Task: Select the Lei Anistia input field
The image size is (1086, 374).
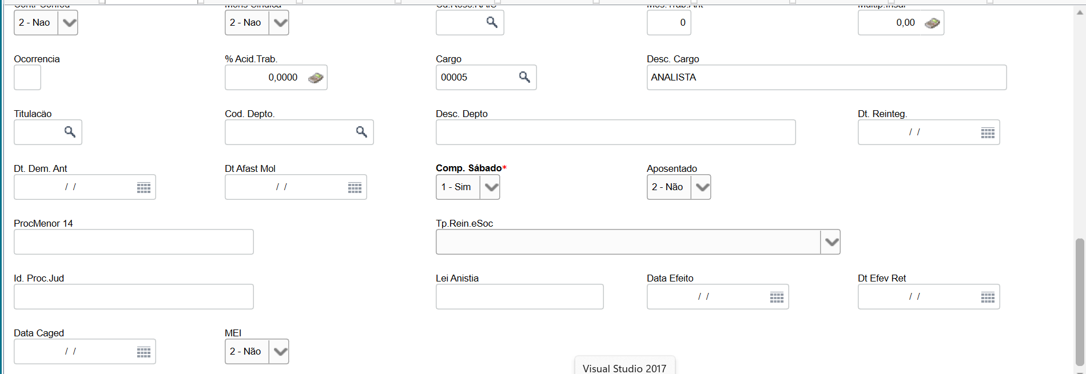Action: click(519, 297)
